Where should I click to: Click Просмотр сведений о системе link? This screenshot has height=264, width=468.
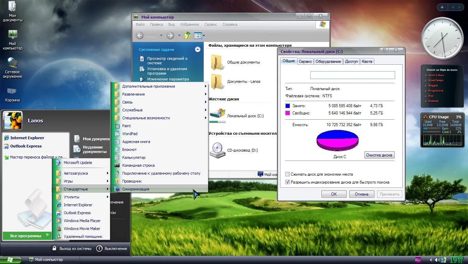[x=167, y=60]
